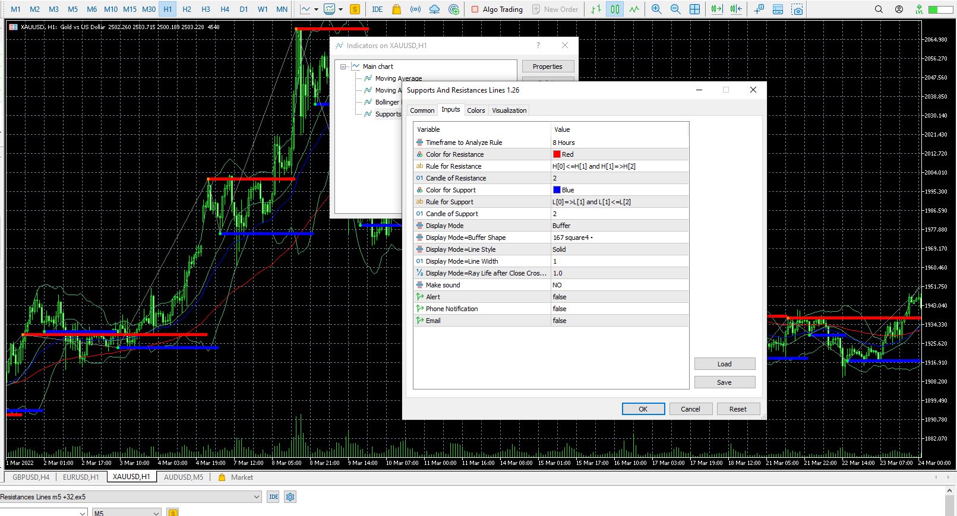This screenshot has width=957, height=516.
Task: Collapse the Main chart tree node
Action: (x=343, y=67)
